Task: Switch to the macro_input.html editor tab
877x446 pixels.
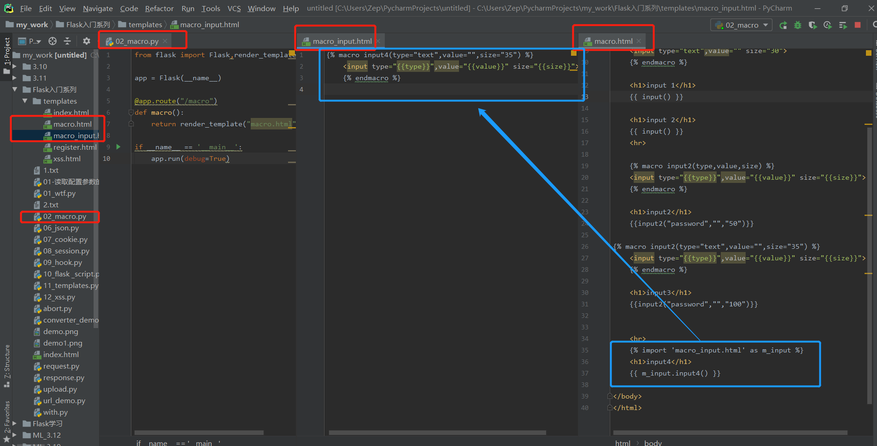Action: point(342,41)
